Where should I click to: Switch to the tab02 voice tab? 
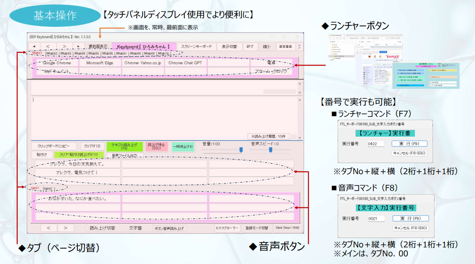[48, 189]
